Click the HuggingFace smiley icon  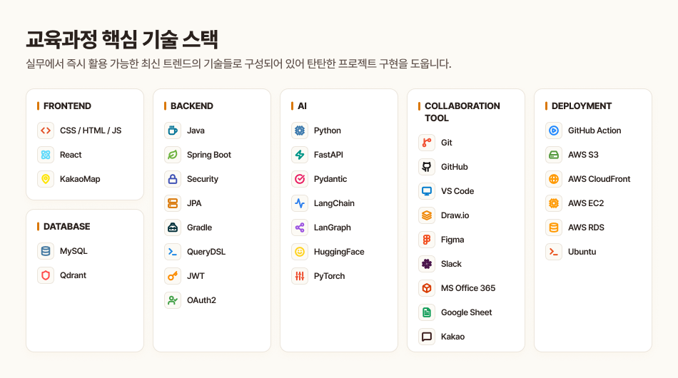(300, 252)
